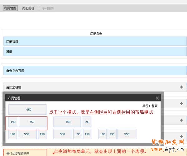187x156 pixels.
Task: Pick the 750 + 190 two-column layout
Action: [x=72, y=122]
